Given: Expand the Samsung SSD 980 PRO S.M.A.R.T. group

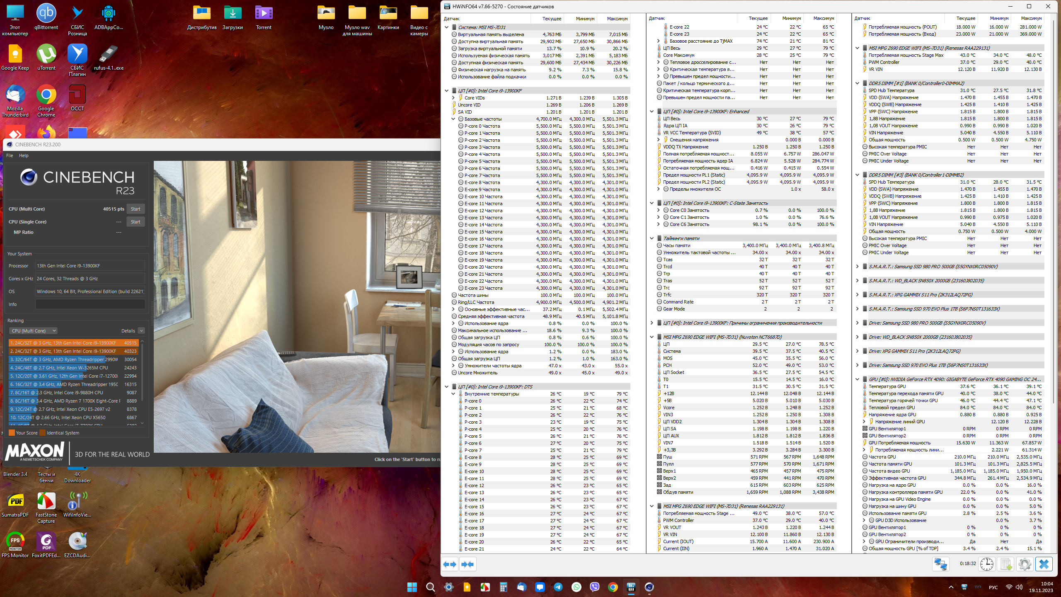Looking at the screenshot, I should point(857,267).
